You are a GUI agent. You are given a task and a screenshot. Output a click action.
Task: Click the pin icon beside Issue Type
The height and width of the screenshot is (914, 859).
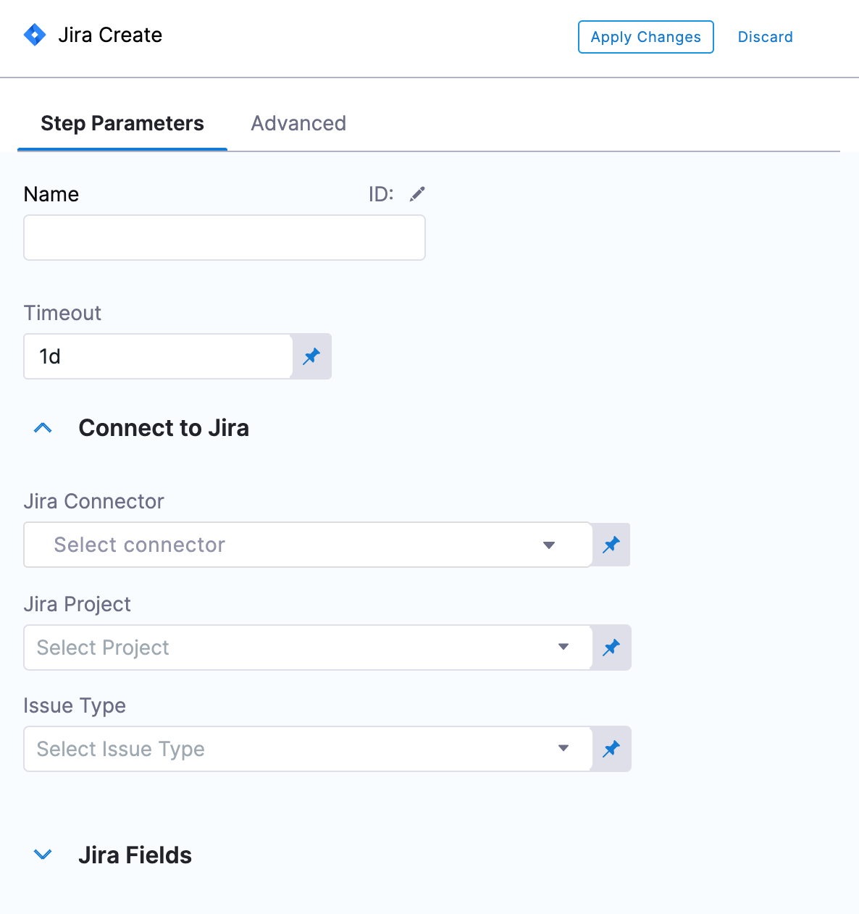point(611,749)
